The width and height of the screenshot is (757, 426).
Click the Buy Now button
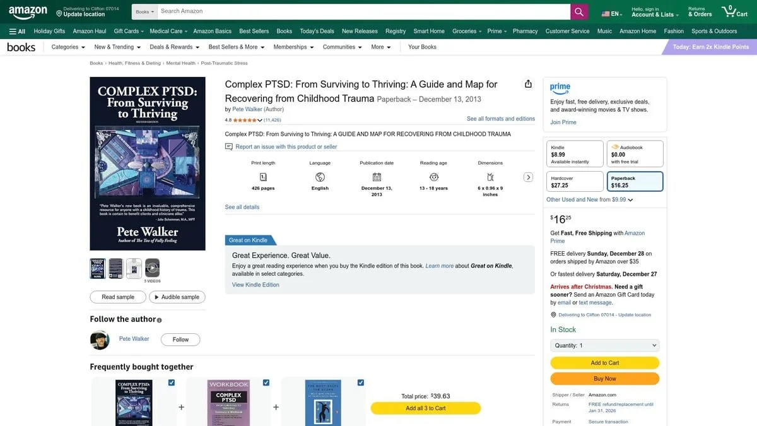(x=605, y=379)
